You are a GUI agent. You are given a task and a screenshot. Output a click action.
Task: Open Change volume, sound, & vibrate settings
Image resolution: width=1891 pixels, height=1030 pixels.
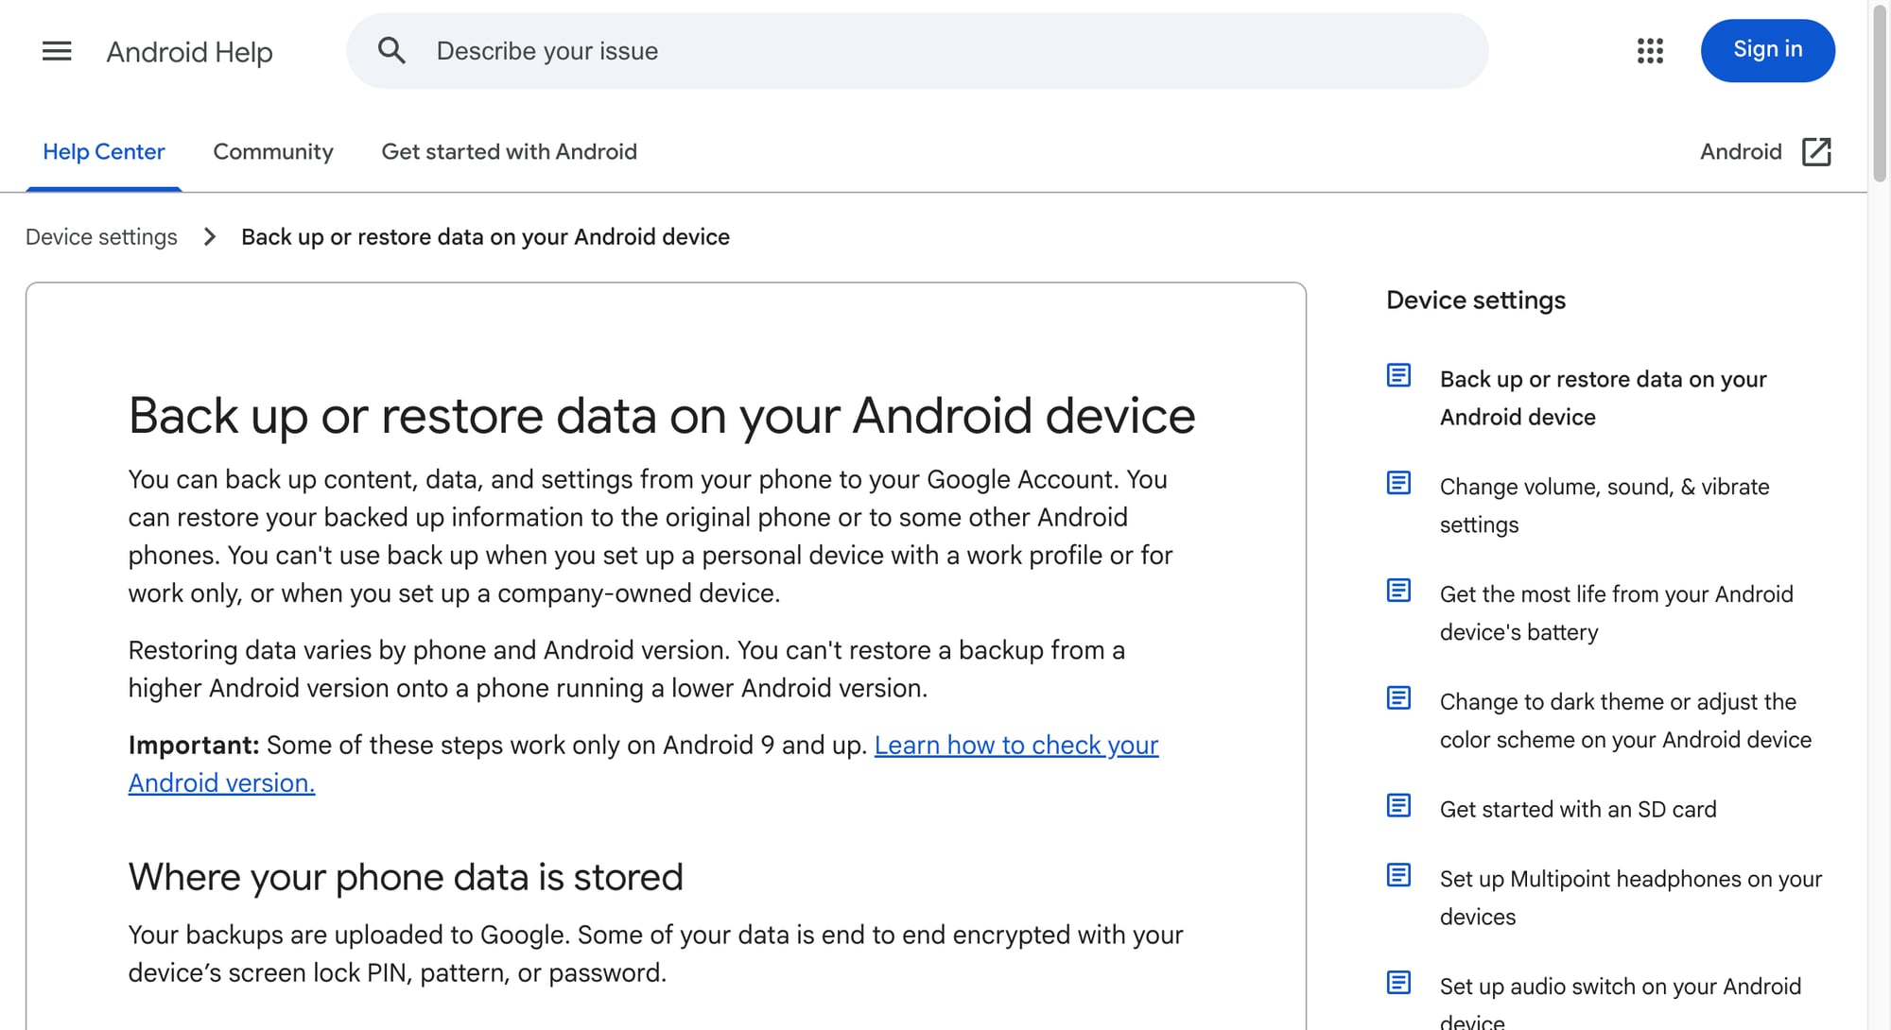[1605, 506]
